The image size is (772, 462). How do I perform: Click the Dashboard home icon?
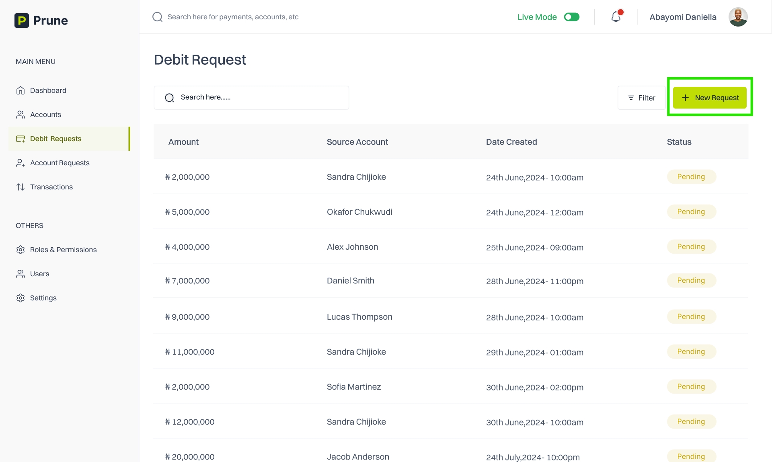coord(21,90)
